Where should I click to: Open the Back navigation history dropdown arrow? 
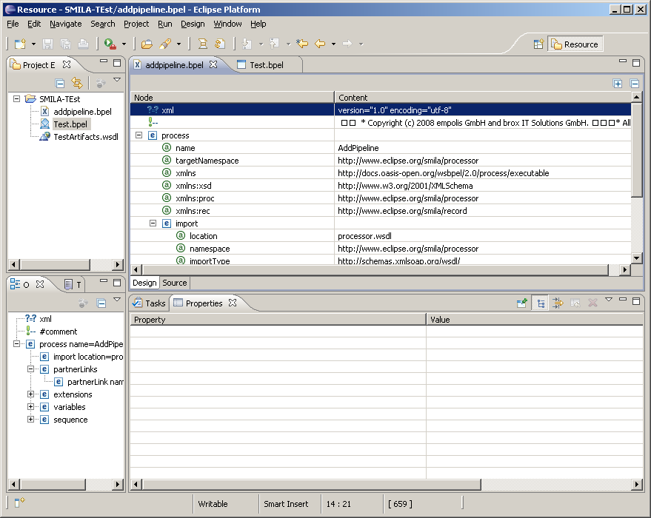click(333, 44)
